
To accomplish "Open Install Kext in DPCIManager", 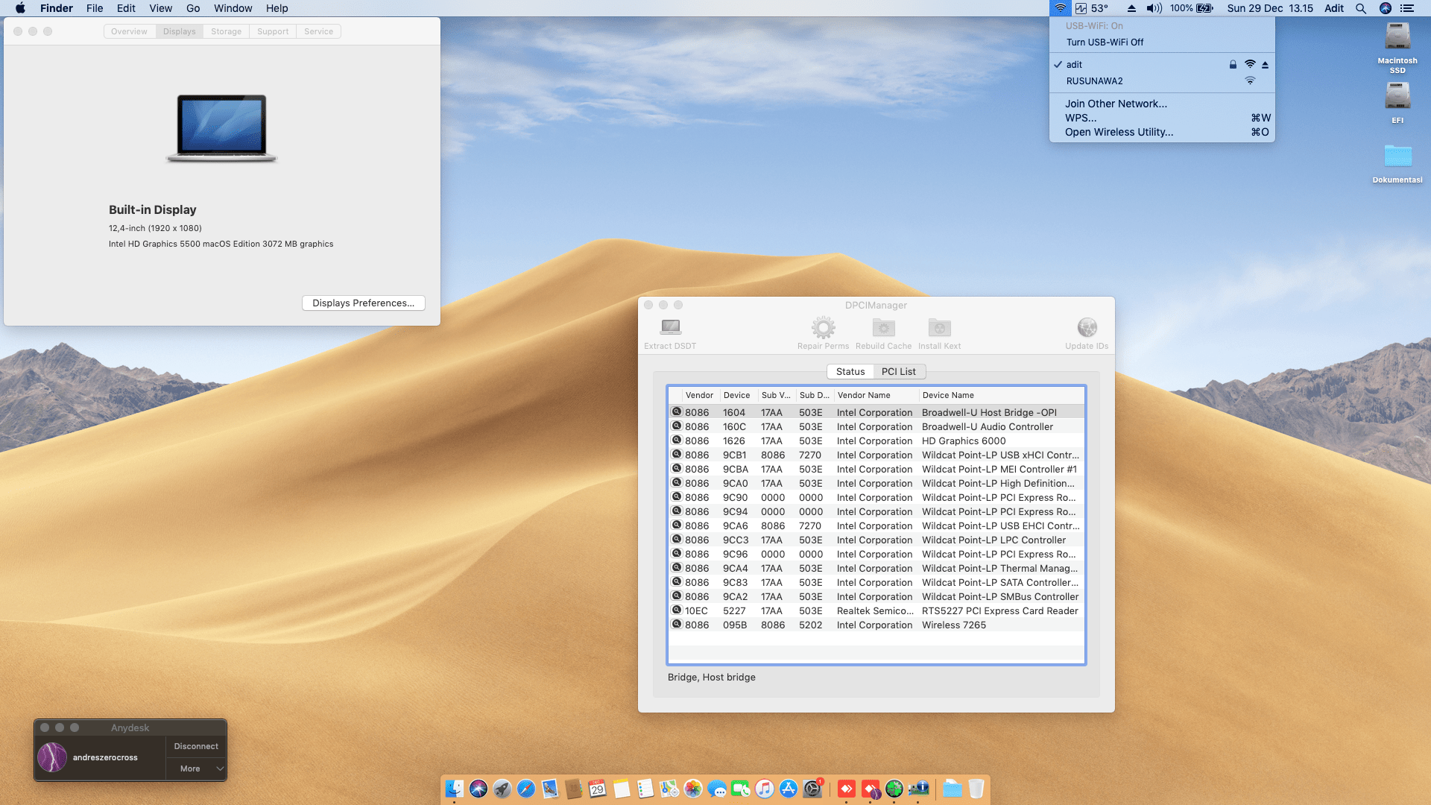I will point(939,327).
